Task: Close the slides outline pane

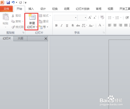Action: [x=46, y=39]
